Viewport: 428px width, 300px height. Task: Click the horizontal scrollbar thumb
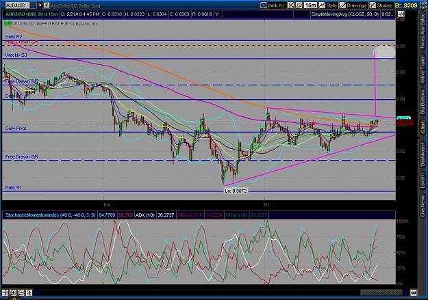[x=381, y=293]
